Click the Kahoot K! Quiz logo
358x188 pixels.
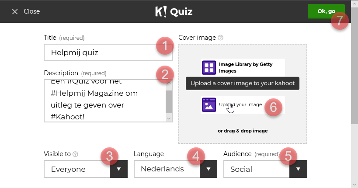coord(174,12)
